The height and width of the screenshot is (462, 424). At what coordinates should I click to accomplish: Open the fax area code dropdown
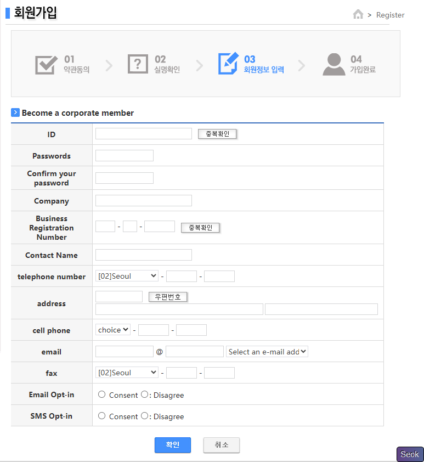point(127,373)
